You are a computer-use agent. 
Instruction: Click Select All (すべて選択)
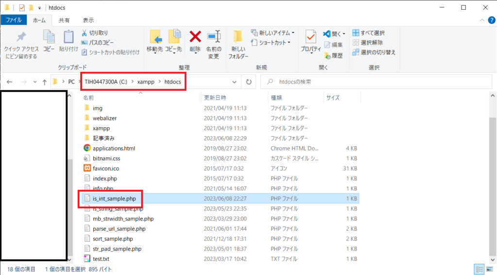tap(368, 33)
